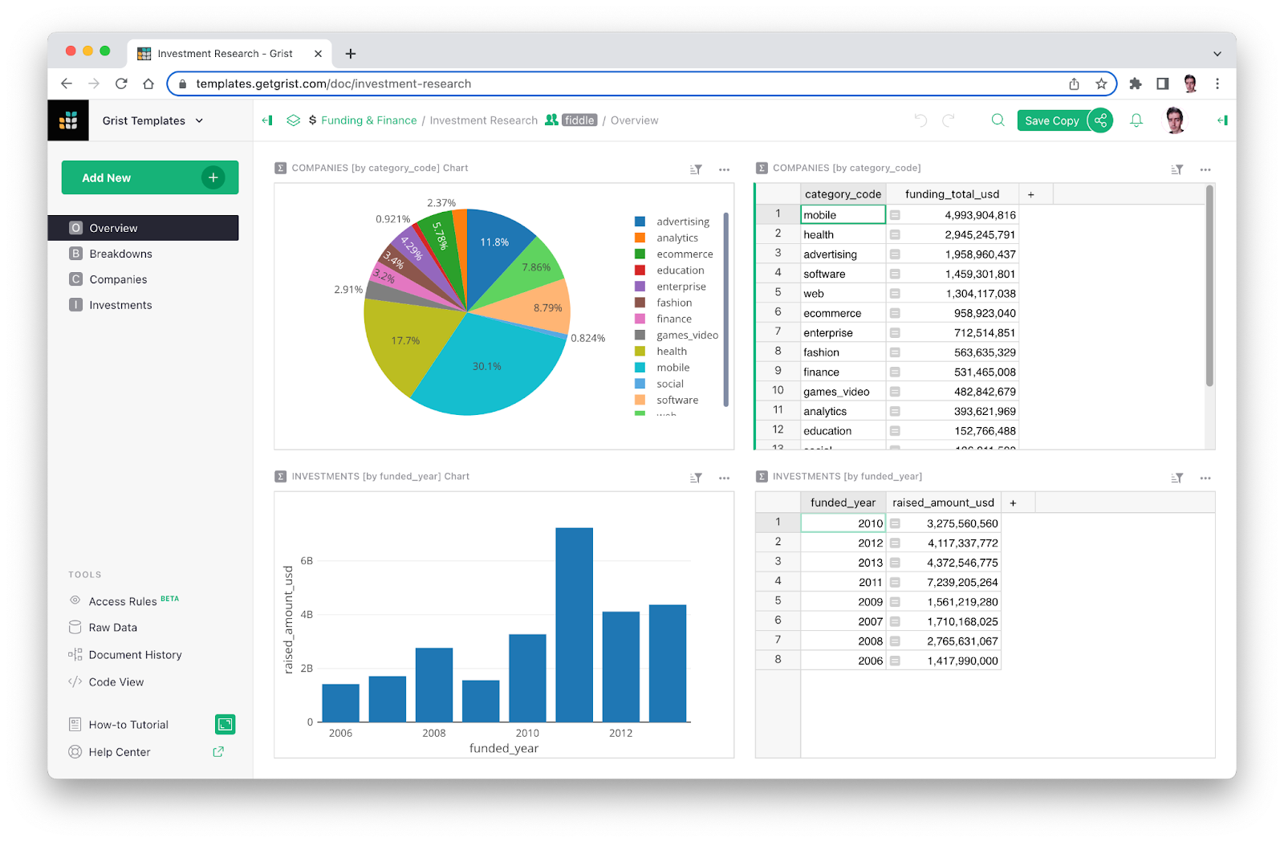
Task: Open the Grist logo home icon
Action: pos(68,120)
